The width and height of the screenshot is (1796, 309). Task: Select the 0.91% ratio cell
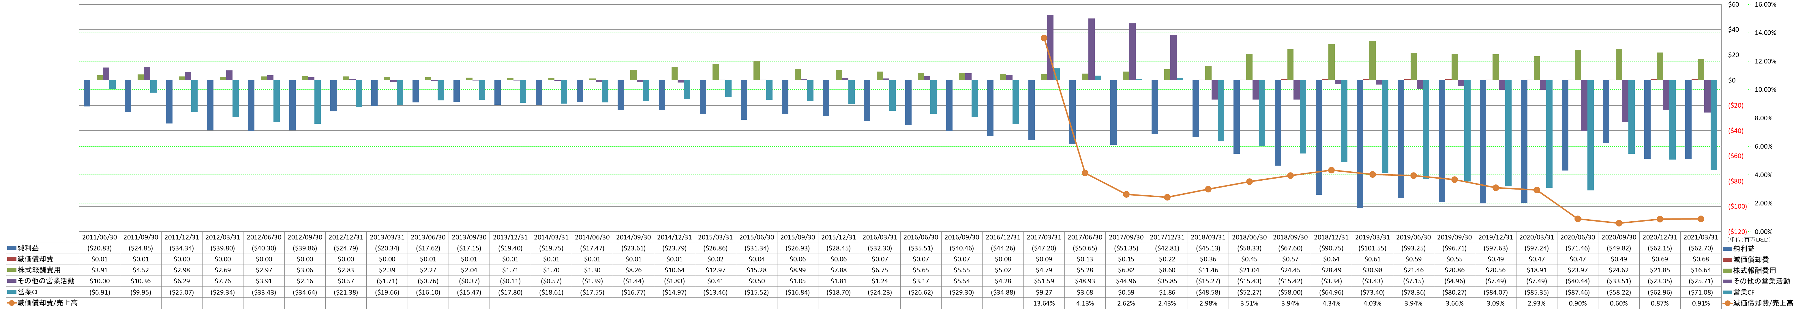[1701, 304]
